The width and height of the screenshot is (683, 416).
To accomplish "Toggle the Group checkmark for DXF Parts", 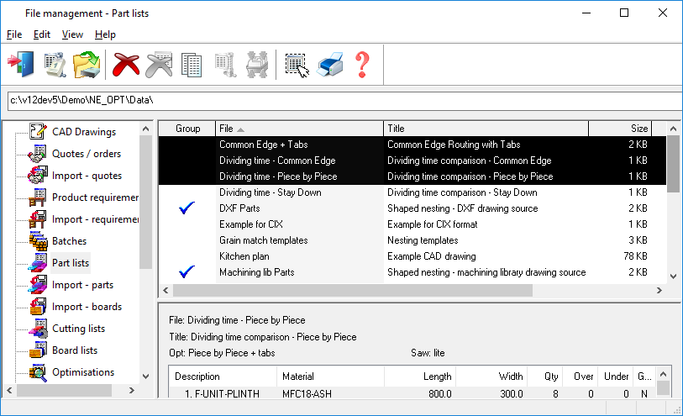I will coord(187,208).
